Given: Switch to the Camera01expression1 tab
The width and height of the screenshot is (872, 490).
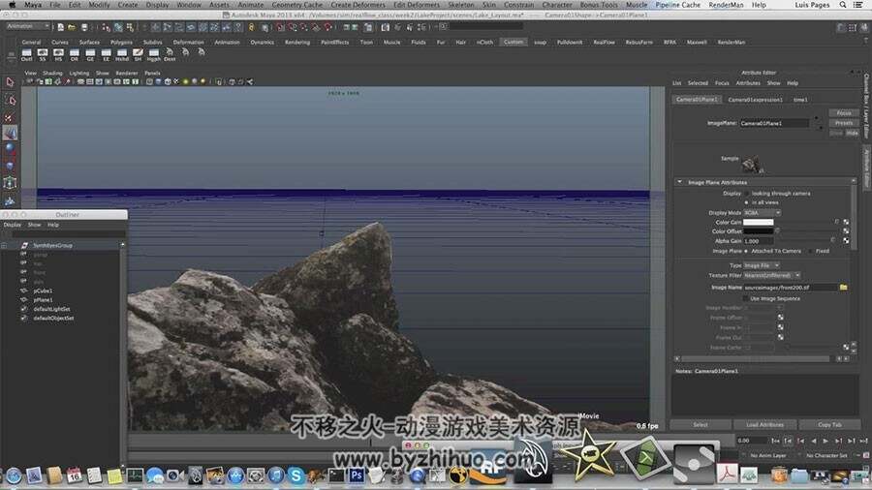Looking at the screenshot, I should [x=755, y=100].
